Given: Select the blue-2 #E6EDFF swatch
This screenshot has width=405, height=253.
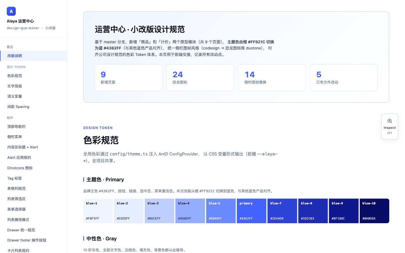Looking at the screenshot, I should 129,211.
